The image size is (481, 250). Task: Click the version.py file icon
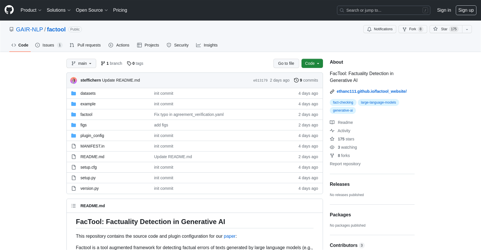74,188
